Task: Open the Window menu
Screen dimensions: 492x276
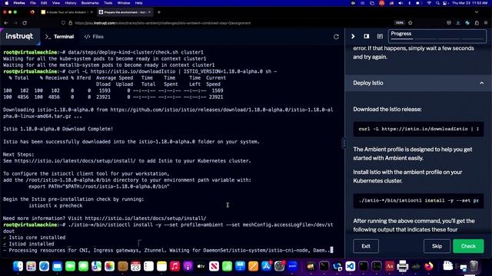Action: pos(124,3)
